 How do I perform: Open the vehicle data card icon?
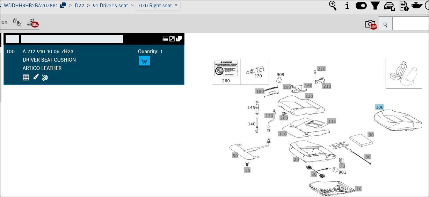point(389,6)
